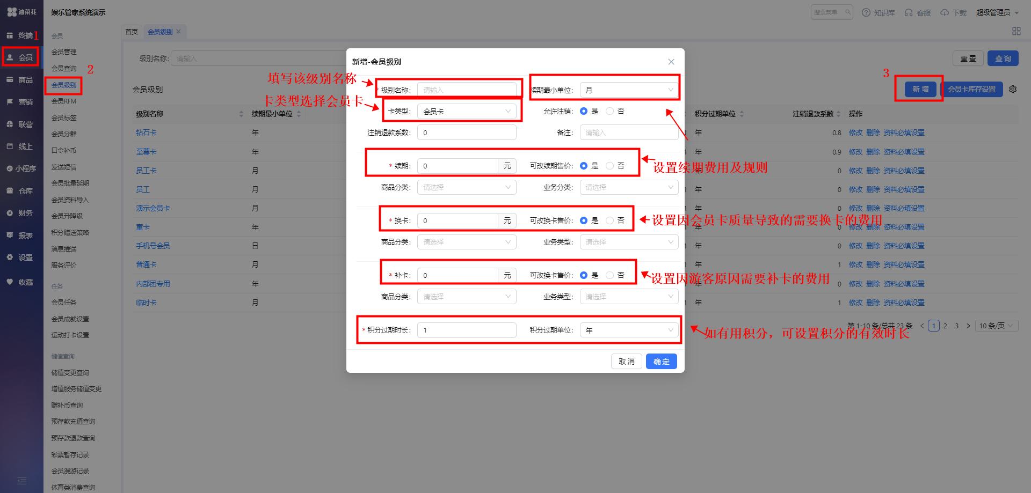Open the 卡类型 dropdown showing 会员卡
The image size is (1031, 493).
[467, 112]
